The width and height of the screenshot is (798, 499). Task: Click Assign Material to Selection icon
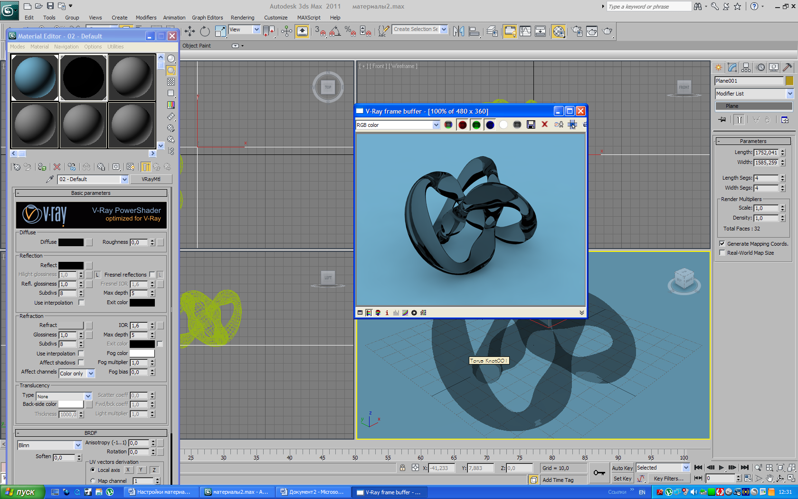pyautogui.click(x=42, y=167)
